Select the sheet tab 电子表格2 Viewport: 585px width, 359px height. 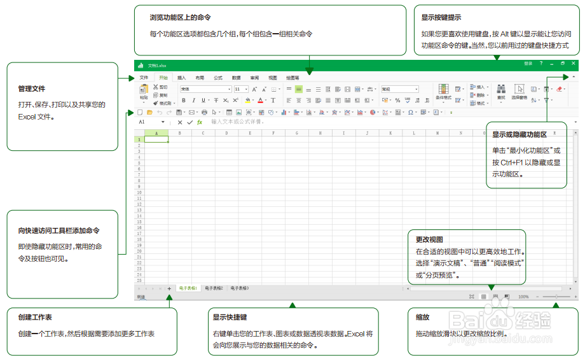pyautogui.click(x=214, y=288)
